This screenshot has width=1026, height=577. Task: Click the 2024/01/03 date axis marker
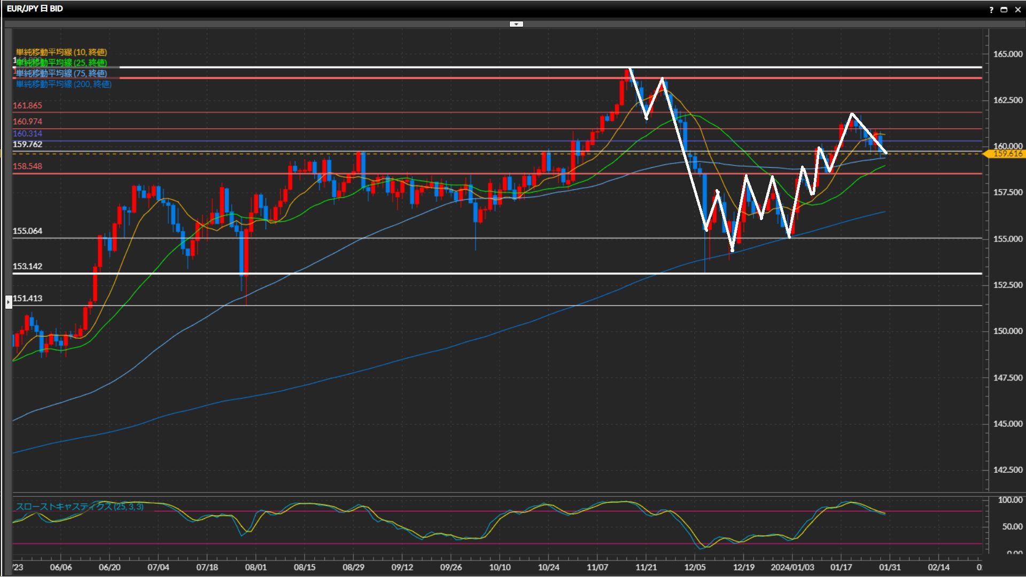pyautogui.click(x=792, y=567)
